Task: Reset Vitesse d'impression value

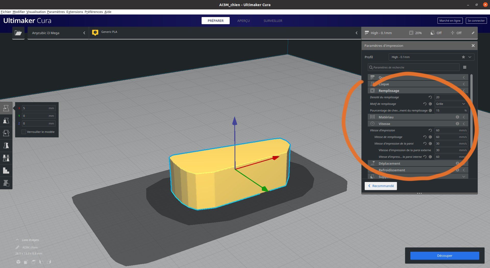Action: click(x=430, y=130)
